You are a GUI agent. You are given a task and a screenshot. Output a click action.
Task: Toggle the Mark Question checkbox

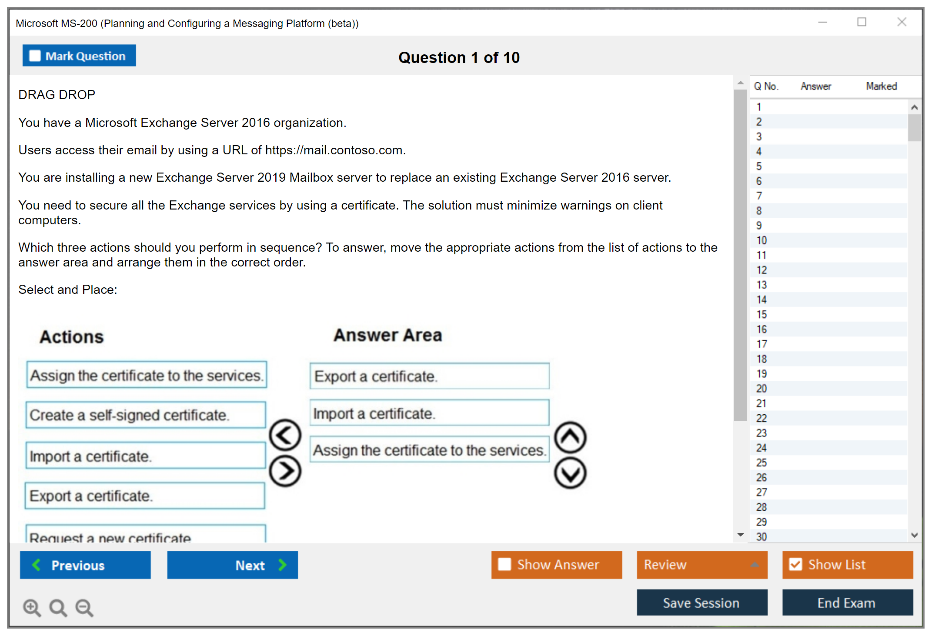click(x=35, y=56)
